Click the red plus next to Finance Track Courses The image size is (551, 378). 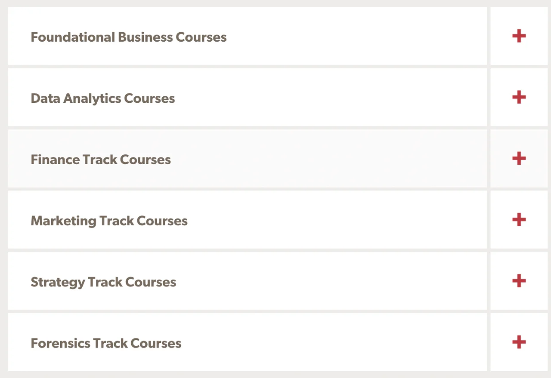point(519,159)
